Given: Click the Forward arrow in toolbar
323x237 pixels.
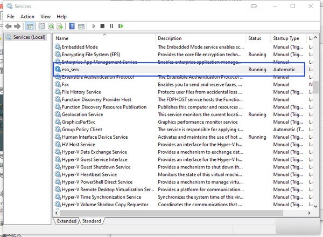Looking at the screenshot, I should tap(17, 26).
